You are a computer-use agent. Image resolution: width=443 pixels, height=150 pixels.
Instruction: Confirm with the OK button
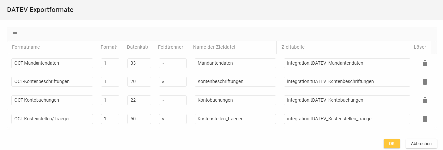[x=392, y=144]
